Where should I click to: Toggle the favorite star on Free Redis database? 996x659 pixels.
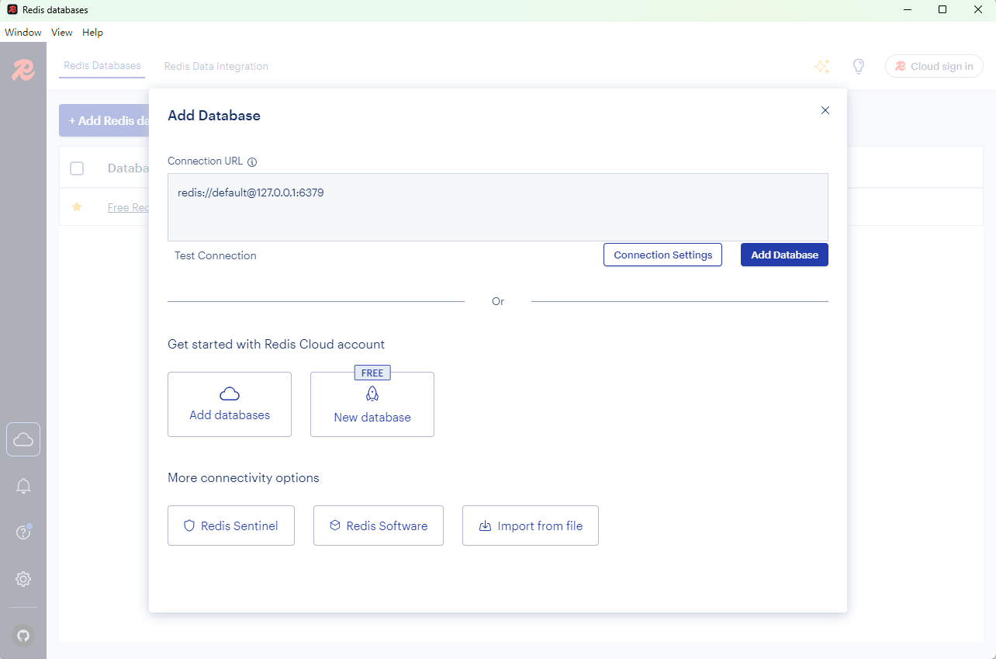tap(76, 206)
